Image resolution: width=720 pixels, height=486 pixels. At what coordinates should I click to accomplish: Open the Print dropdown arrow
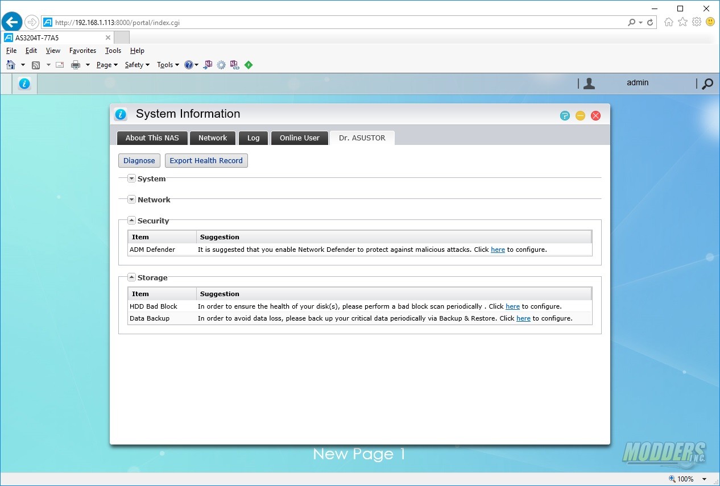pos(88,65)
